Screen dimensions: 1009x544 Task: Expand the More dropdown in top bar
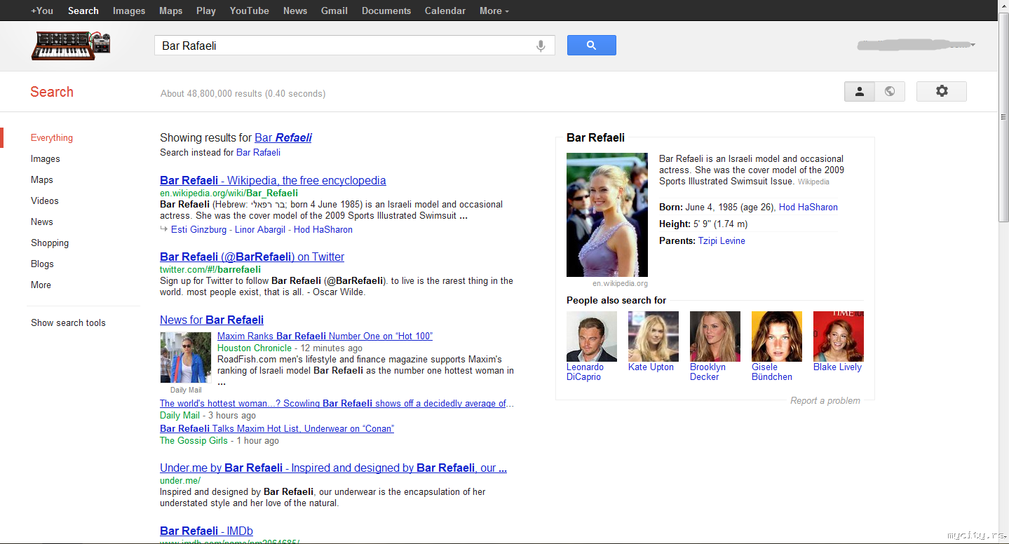(x=494, y=11)
